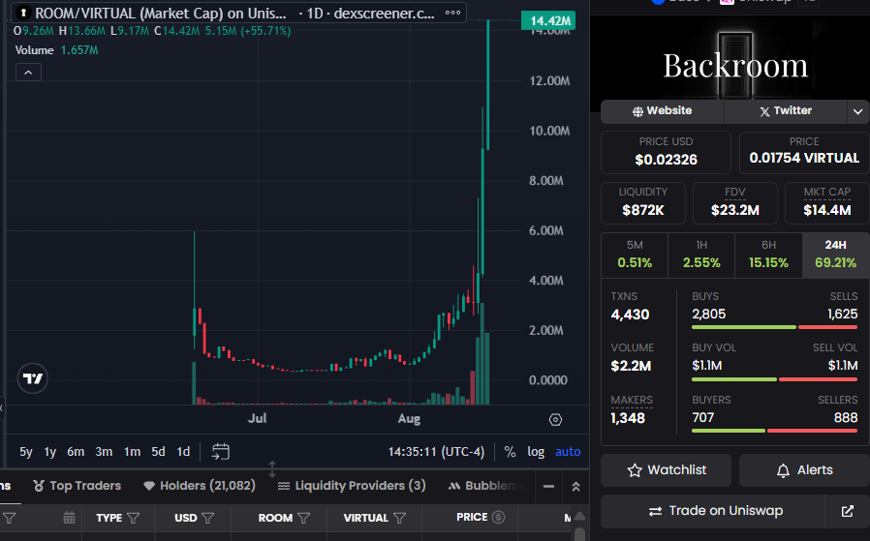Toggle percentage scale on chart
The width and height of the screenshot is (870, 541).
(x=510, y=452)
